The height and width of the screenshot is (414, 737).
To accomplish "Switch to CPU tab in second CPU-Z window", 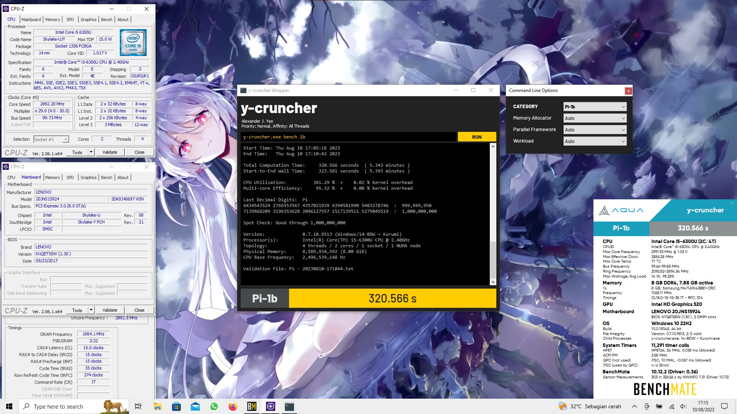I will click(12, 177).
